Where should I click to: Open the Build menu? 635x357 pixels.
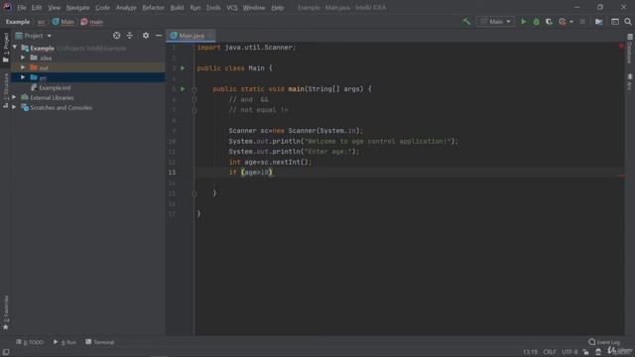[177, 8]
